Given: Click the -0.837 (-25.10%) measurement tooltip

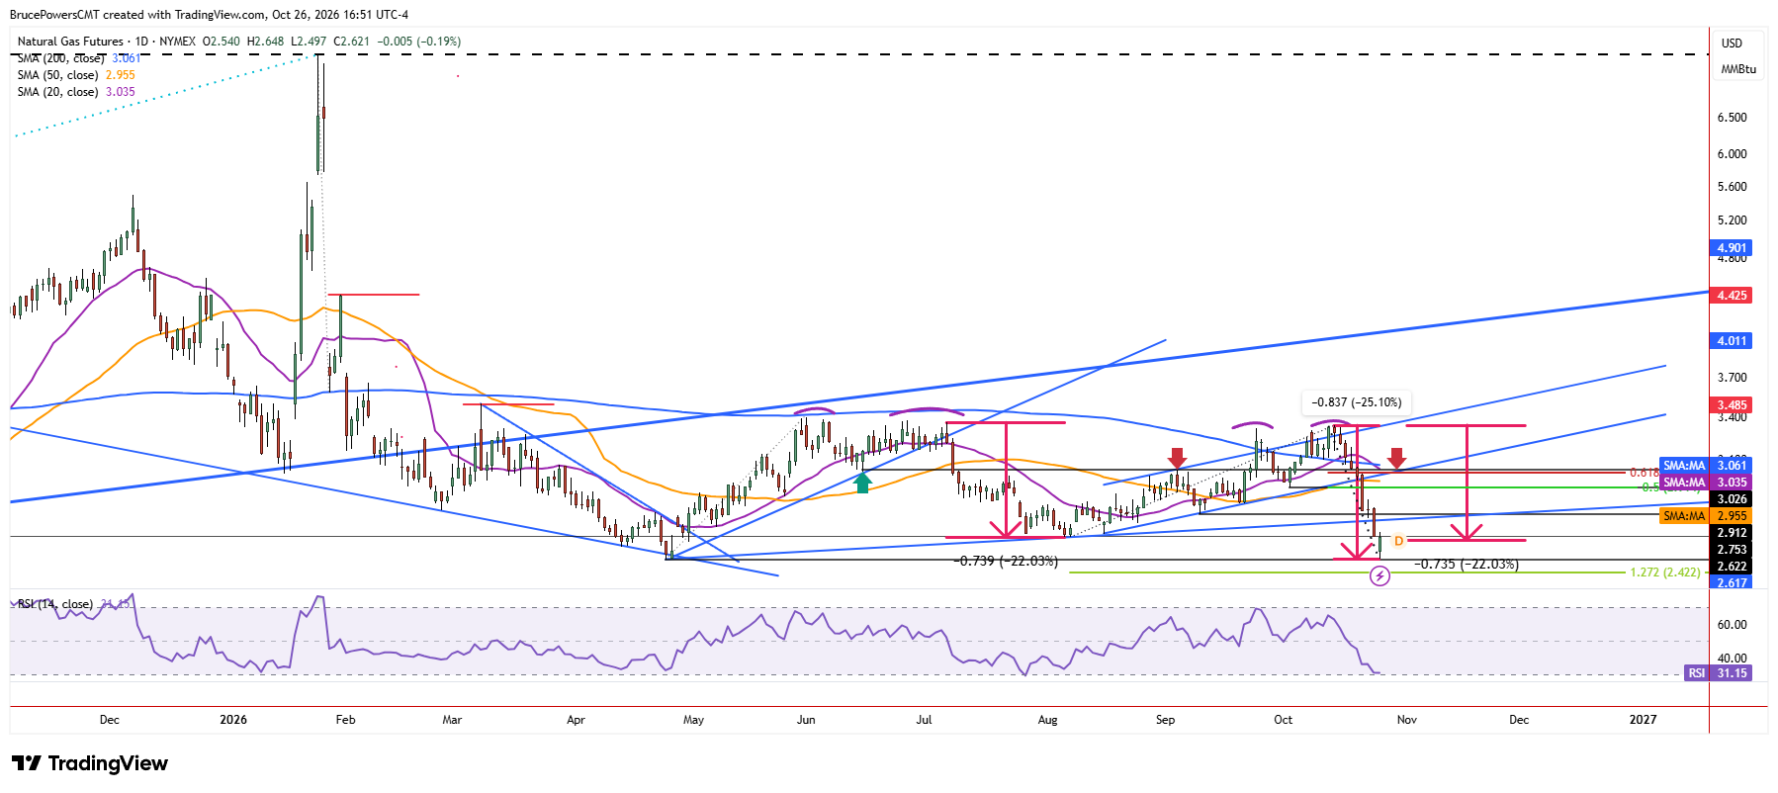Looking at the screenshot, I should tap(1357, 402).
